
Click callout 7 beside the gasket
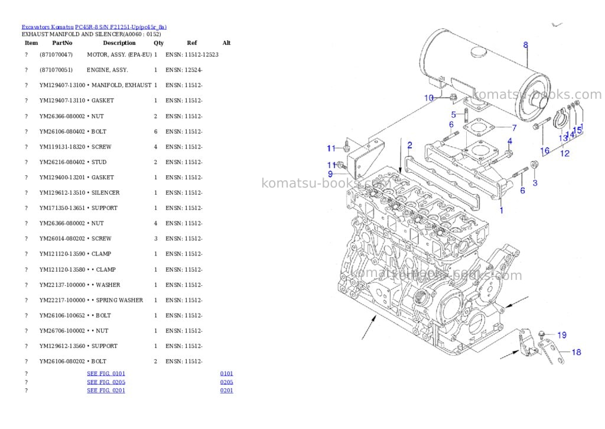pyautogui.click(x=514, y=128)
